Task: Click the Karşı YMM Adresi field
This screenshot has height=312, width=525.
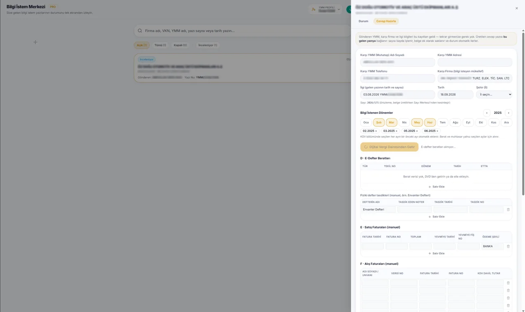Action: point(475,62)
